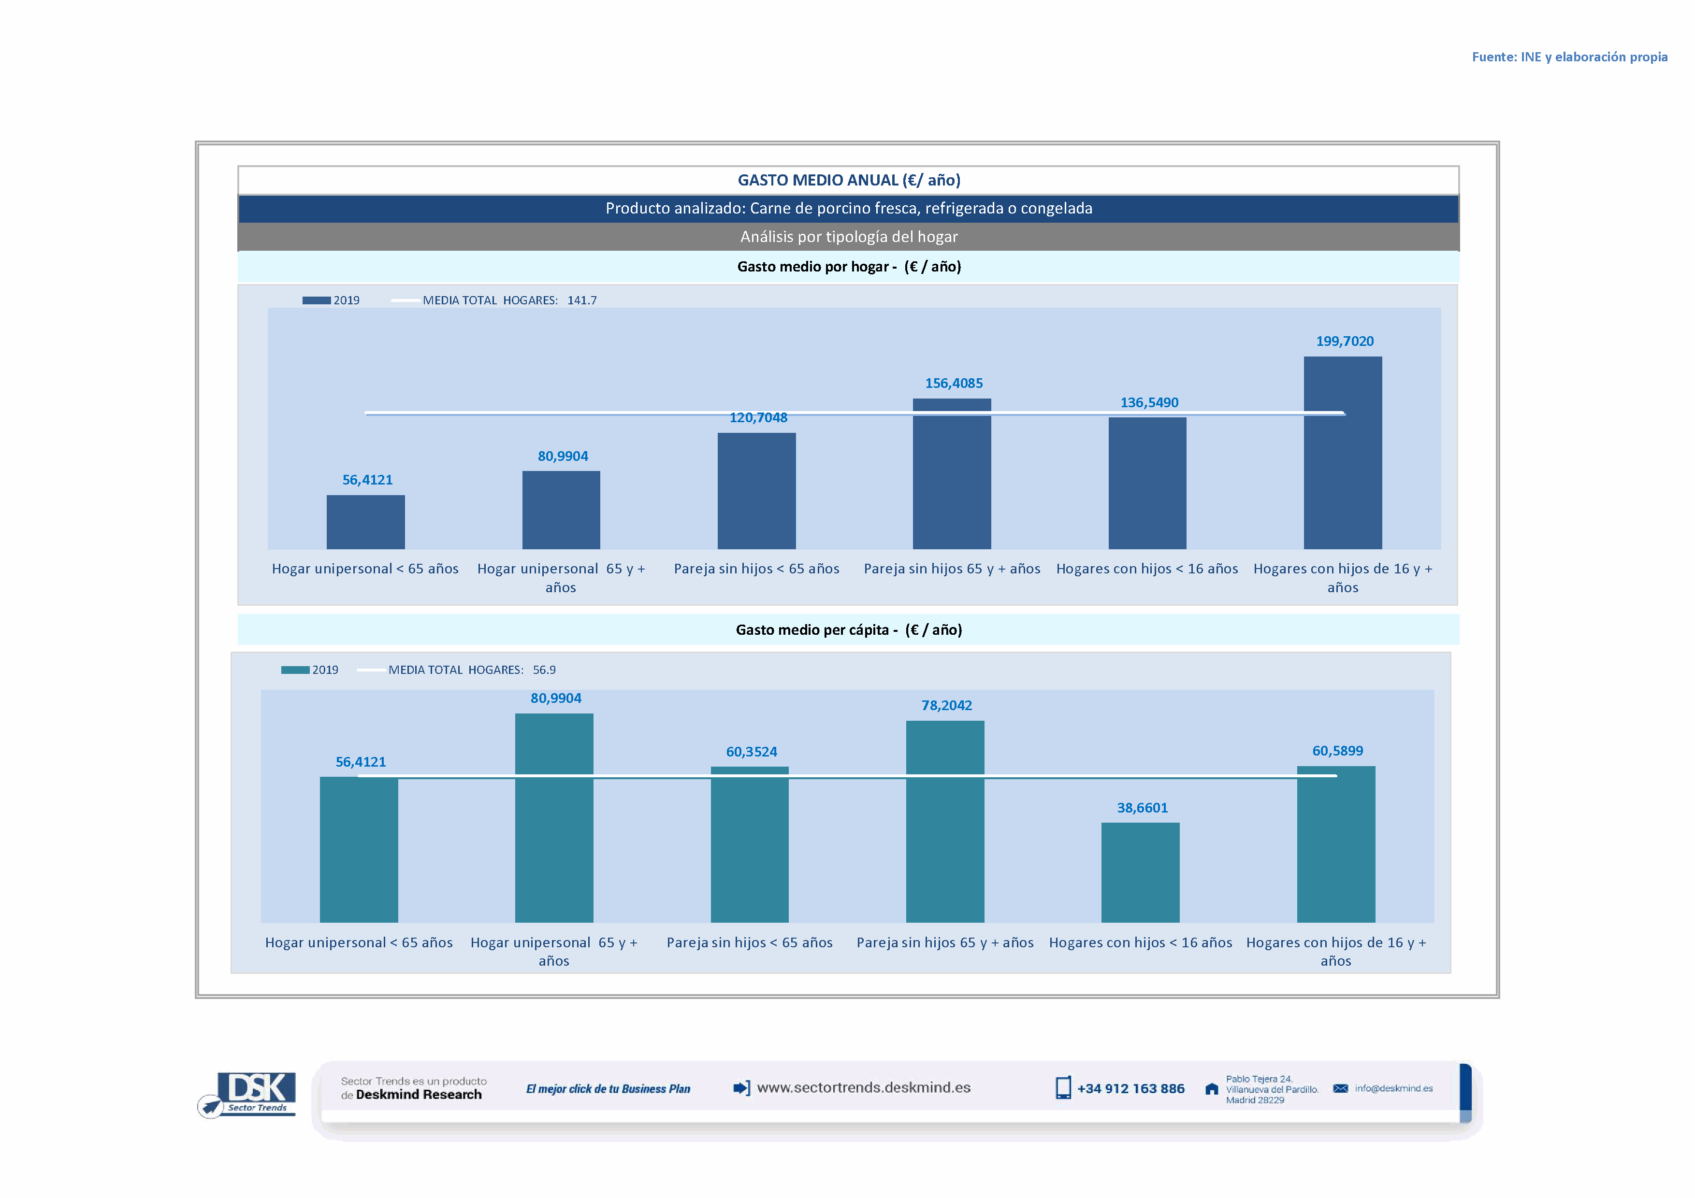
Task: Click the 'Deskmind Research' text in footer
Action: pyautogui.click(x=419, y=1095)
